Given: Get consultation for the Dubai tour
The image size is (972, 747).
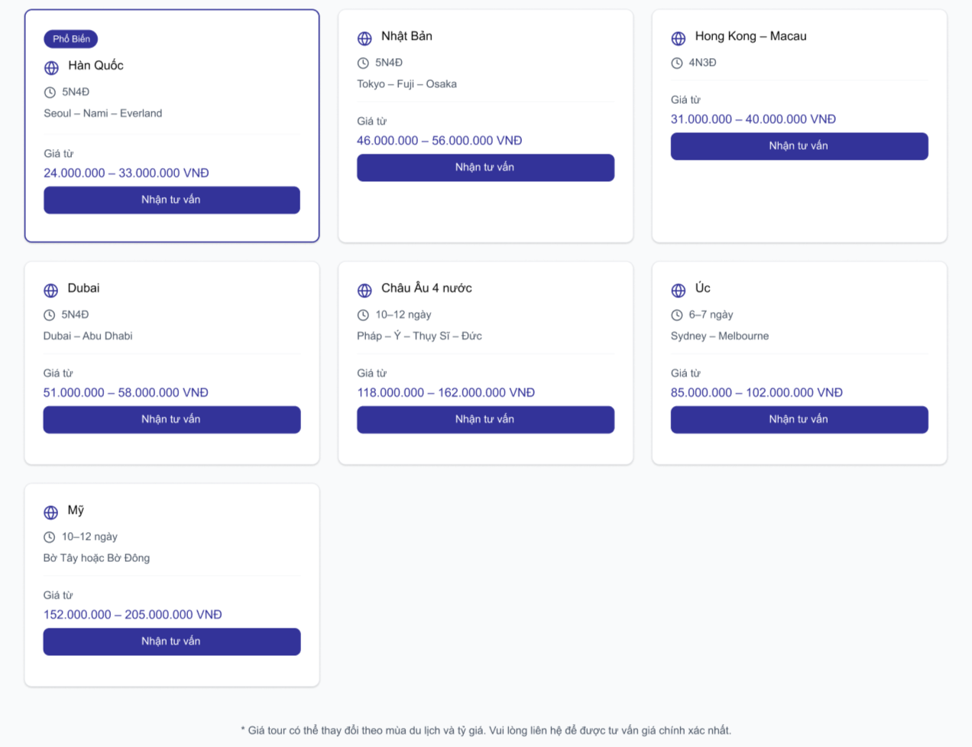Looking at the screenshot, I should tap(171, 420).
